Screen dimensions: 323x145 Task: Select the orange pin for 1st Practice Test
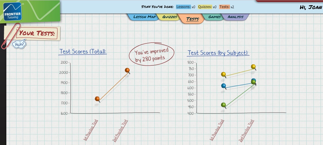tap(97, 99)
